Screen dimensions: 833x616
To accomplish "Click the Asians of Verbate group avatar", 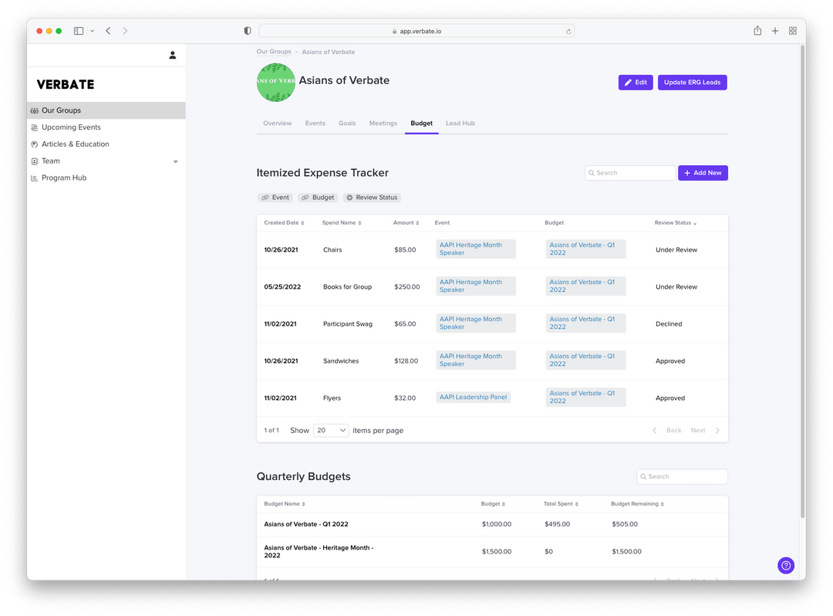I will click(275, 82).
